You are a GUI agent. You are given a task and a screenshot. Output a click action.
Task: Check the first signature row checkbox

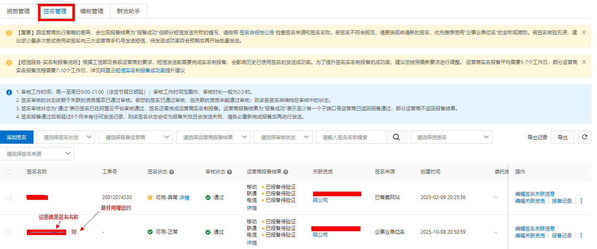[x=9, y=198]
